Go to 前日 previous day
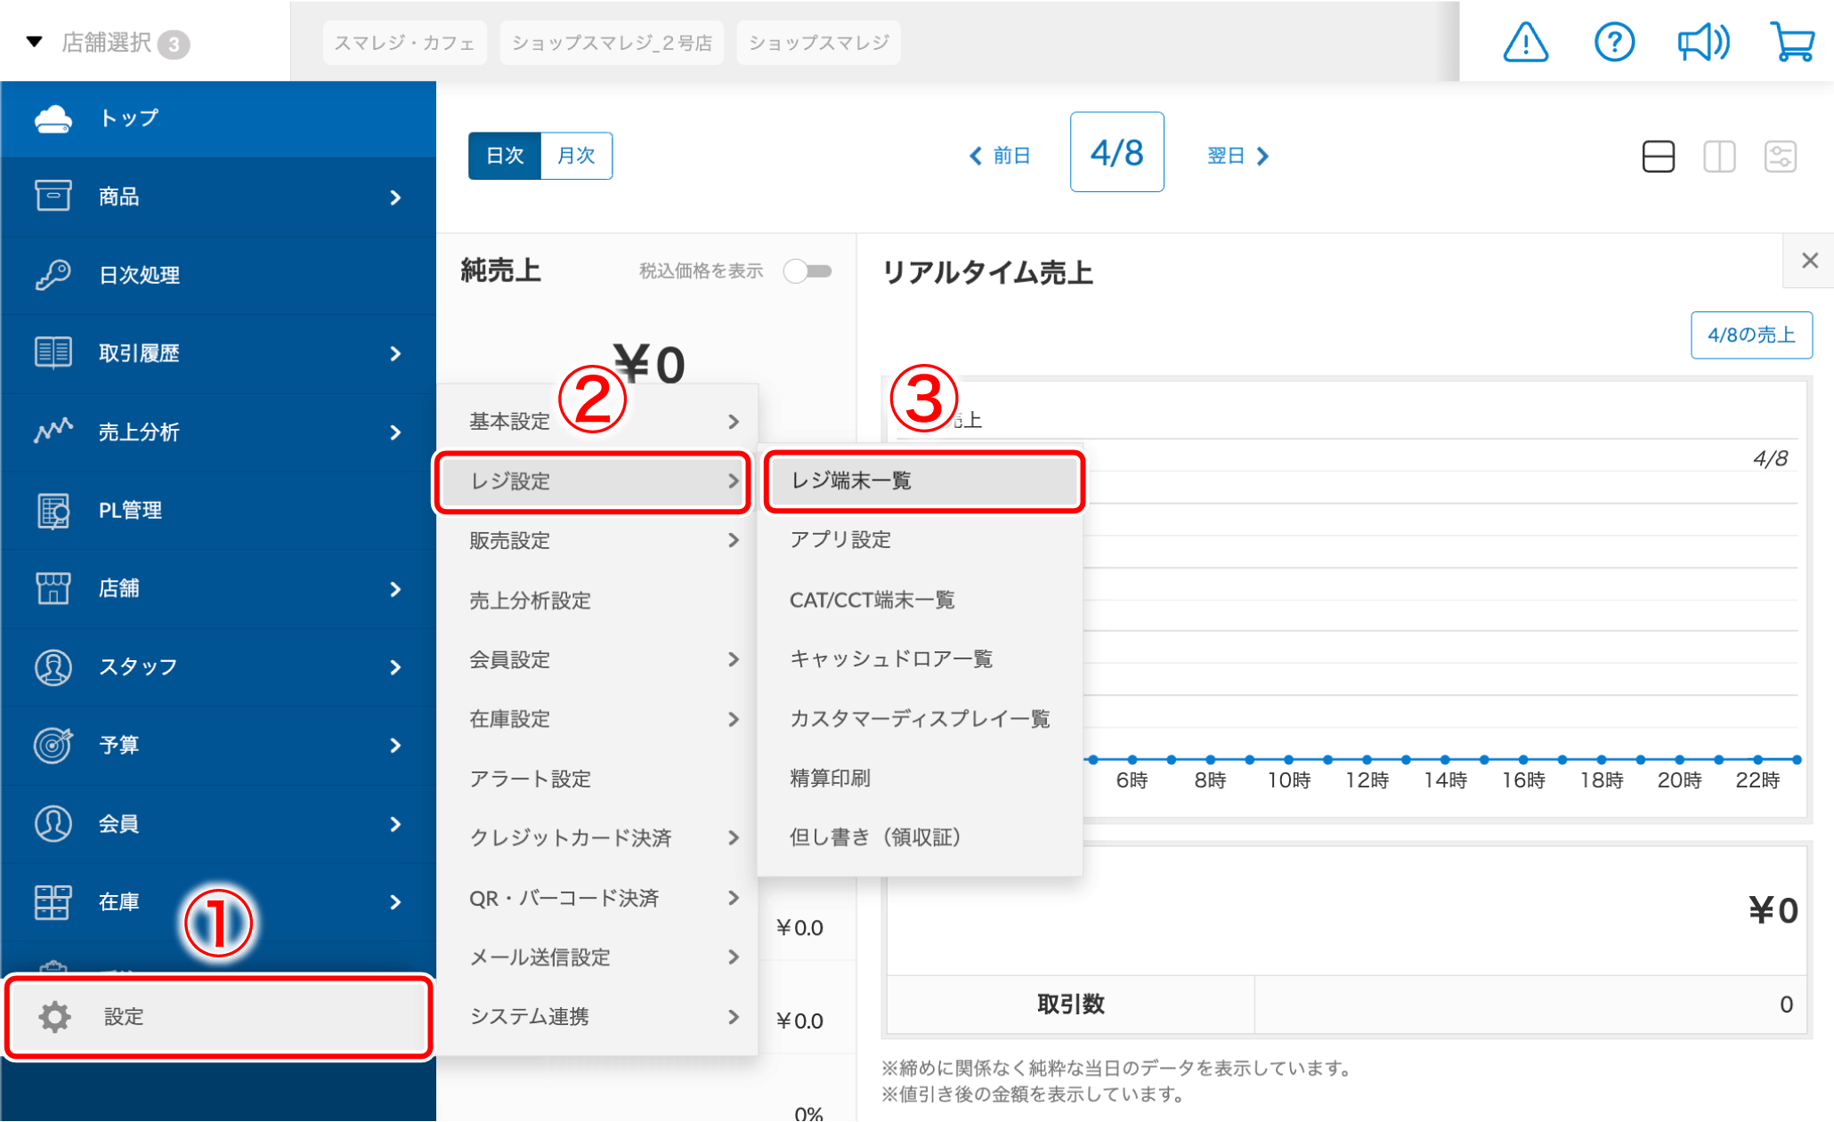 coord(999,156)
